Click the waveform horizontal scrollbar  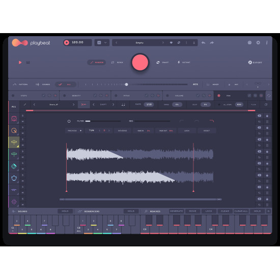point(141,199)
